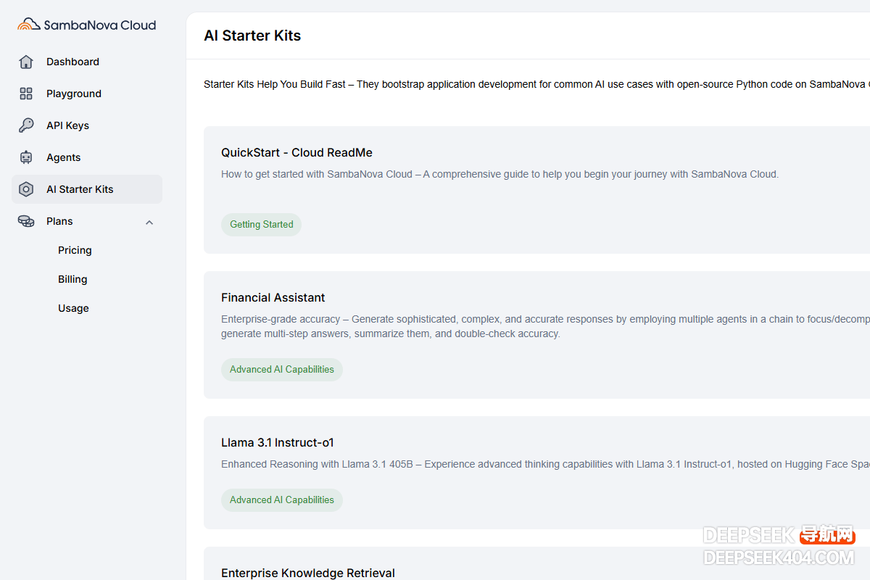Click the AI Starter Kits hexagon icon

pyautogui.click(x=26, y=189)
